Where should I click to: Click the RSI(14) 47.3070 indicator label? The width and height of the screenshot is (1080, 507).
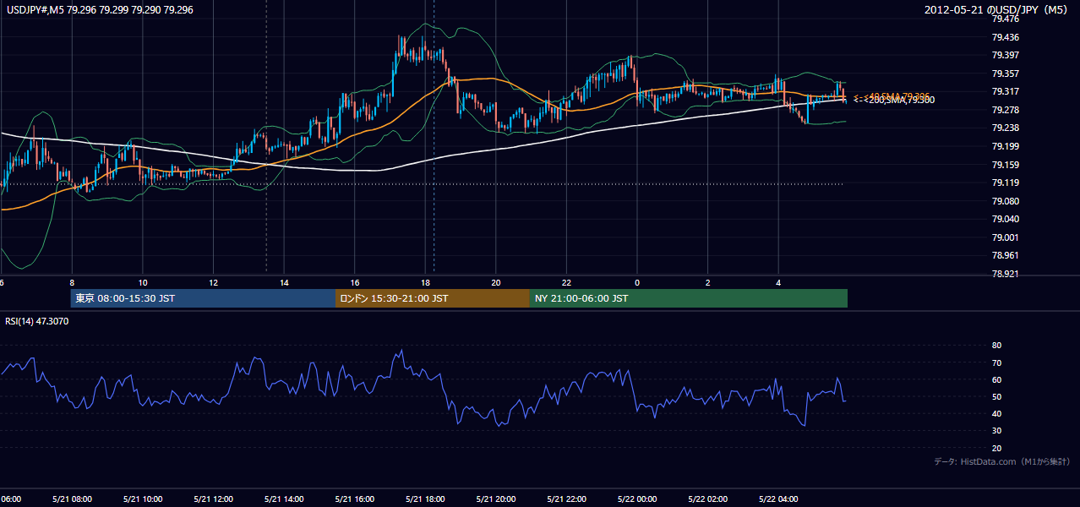(x=37, y=321)
